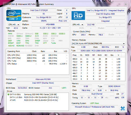The image size is (131, 115).
Task: Click the BIOS date 01/31/2013 field
Action: (22, 88)
